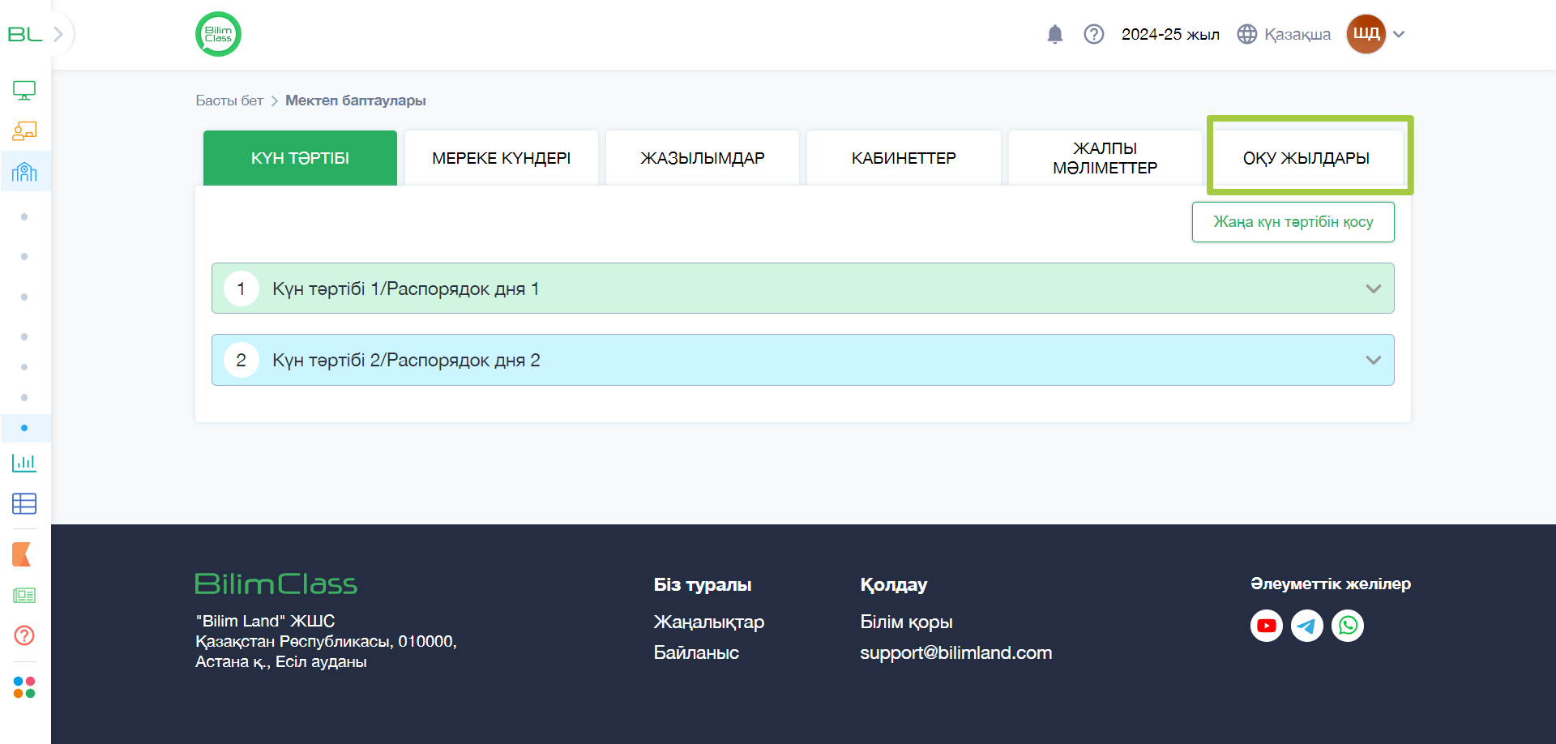Image resolution: width=1556 pixels, height=744 pixels.
Task: Open the Қазақша language selector
Action: click(1285, 34)
